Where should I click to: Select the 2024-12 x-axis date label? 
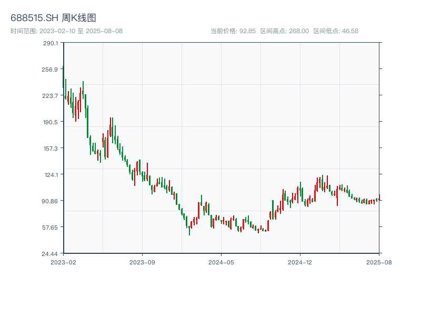pos(300,262)
